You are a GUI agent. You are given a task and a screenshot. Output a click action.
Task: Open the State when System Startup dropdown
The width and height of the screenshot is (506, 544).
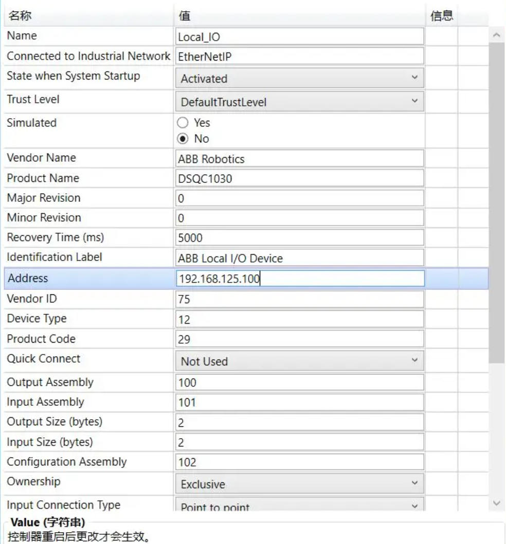tap(300, 79)
